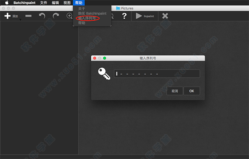
Task: Click the X cancel icon in toolbar
Action: pyautogui.click(x=165, y=16)
